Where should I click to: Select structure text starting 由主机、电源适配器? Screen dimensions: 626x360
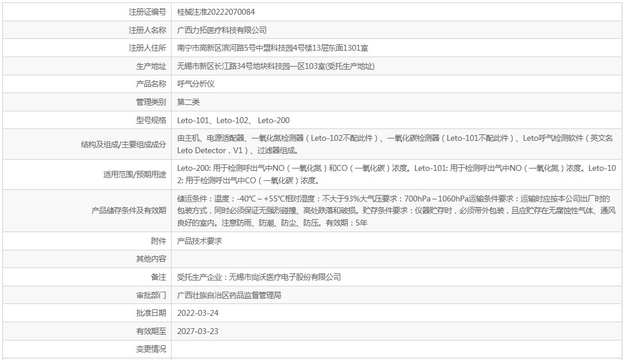pyautogui.click(x=395, y=144)
